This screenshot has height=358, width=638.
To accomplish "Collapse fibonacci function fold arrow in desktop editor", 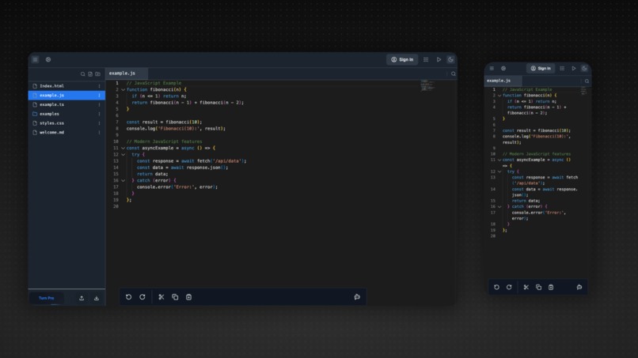I will tap(123, 89).
